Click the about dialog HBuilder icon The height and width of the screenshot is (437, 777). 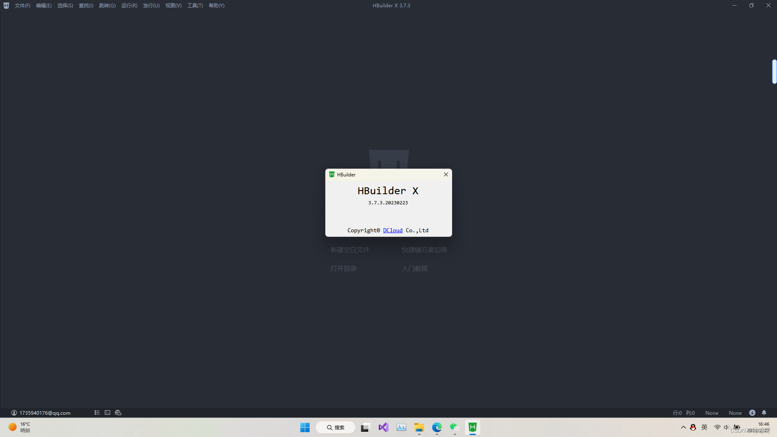[332, 174]
